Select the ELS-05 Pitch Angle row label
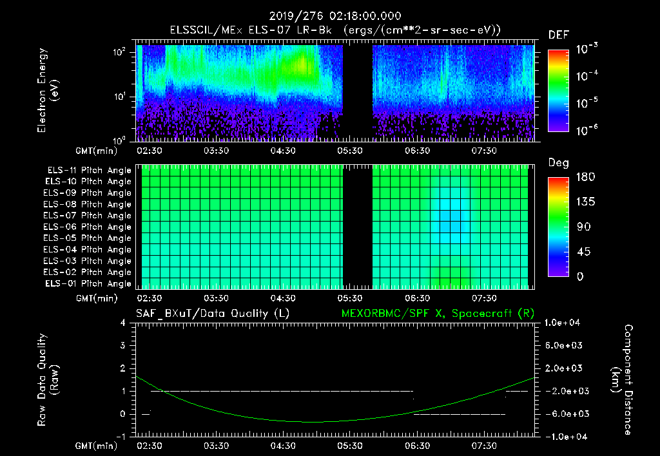 (88, 238)
